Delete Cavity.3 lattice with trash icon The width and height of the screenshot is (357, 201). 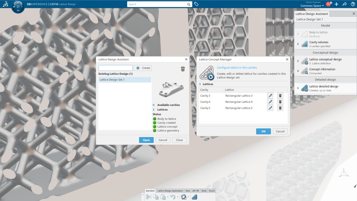(x=280, y=96)
